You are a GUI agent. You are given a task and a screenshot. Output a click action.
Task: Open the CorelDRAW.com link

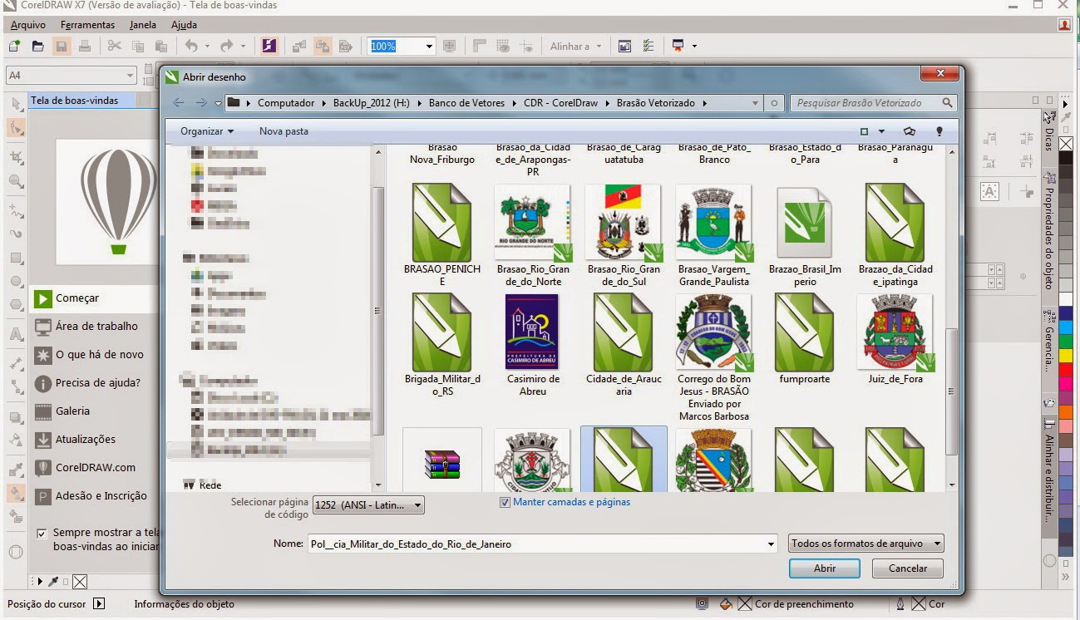95,468
